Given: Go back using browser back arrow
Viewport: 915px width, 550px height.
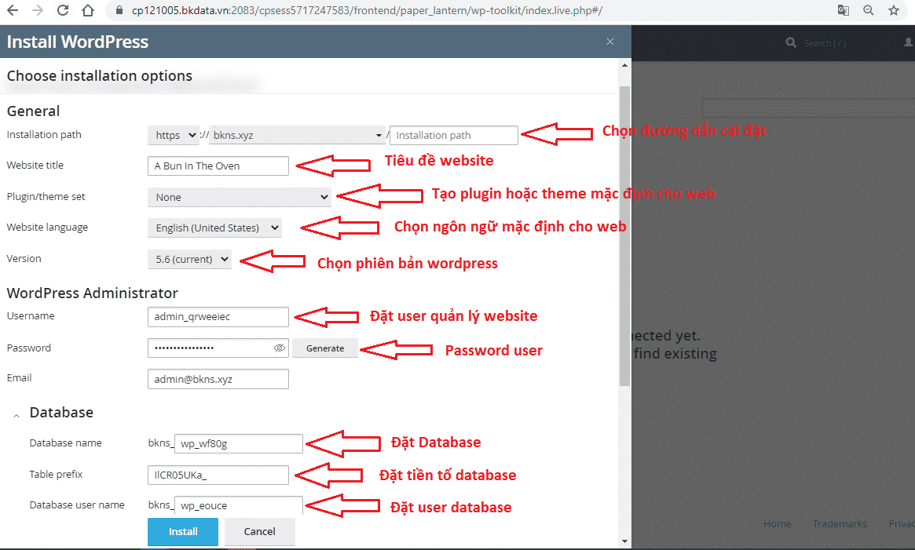Looking at the screenshot, I should (x=13, y=10).
